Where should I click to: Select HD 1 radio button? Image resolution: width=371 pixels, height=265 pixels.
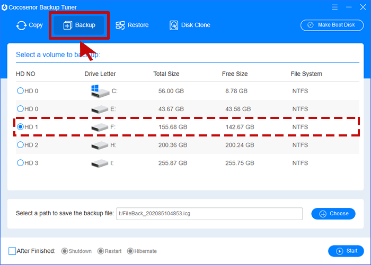20,127
